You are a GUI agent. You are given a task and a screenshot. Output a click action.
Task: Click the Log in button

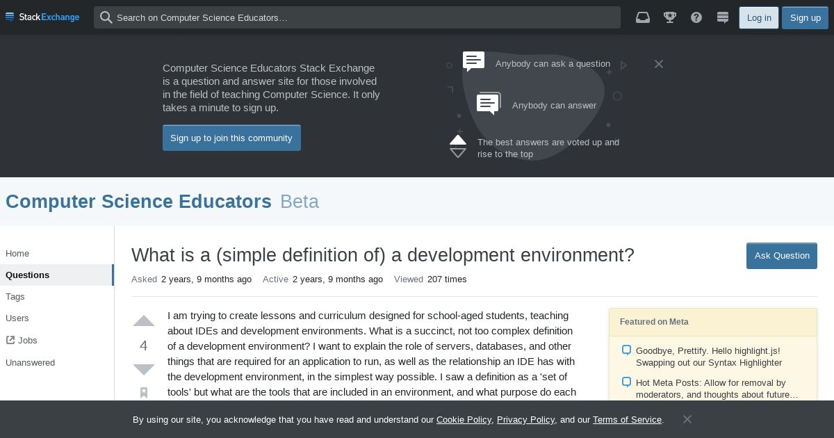point(759,17)
